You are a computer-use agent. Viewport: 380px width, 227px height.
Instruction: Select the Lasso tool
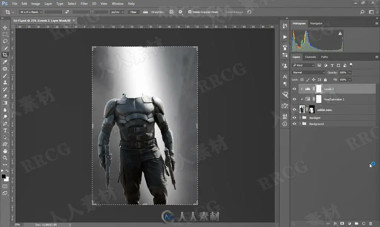[5, 41]
